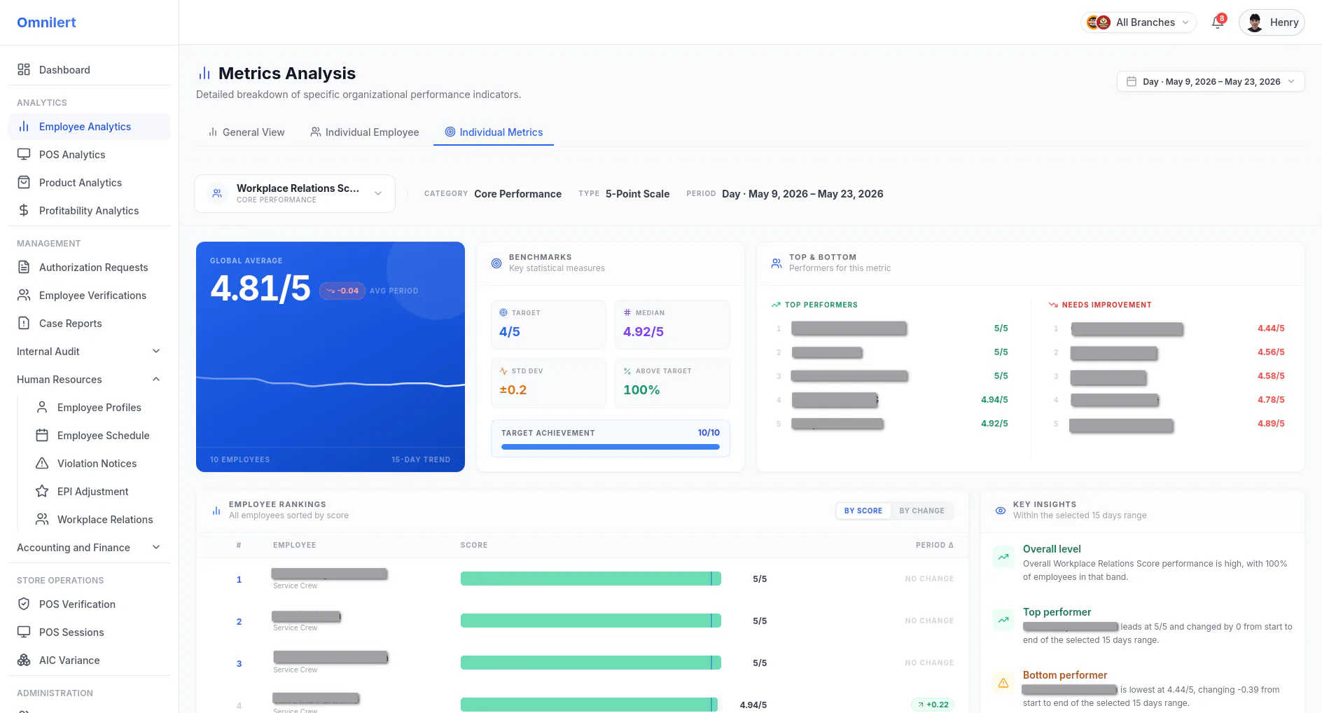Click the Top performer insight heading
This screenshot has width=1322, height=713.
1057,611
